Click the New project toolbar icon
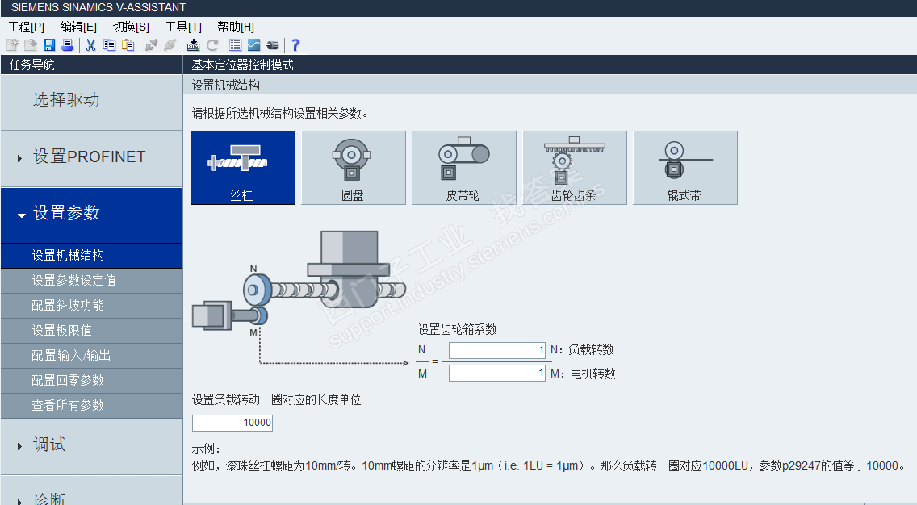Image resolution: width=917 pixels, height=505 pixels. coord(12,45)
